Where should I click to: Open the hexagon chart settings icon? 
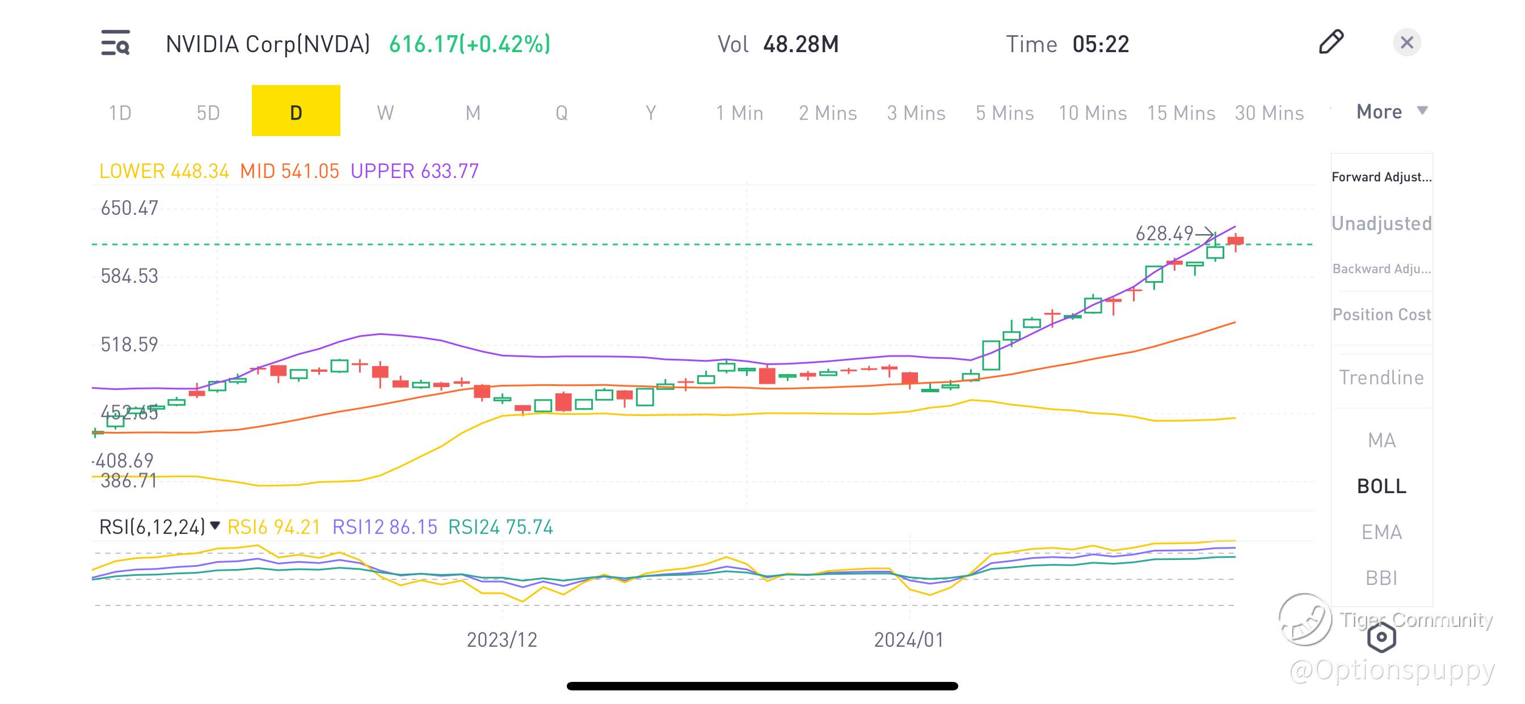tap(1381, 637)
